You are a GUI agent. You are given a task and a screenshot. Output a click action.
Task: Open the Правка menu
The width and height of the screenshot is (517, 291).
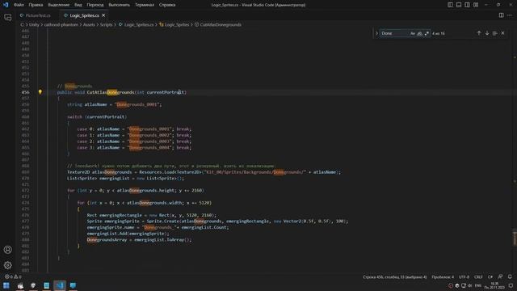tap(36, 5)
